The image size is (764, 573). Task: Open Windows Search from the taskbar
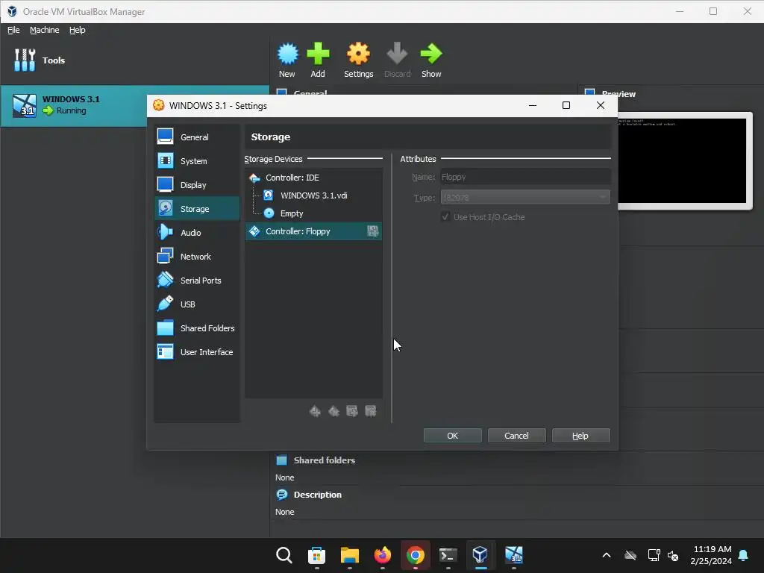click(x=284, y=555)
